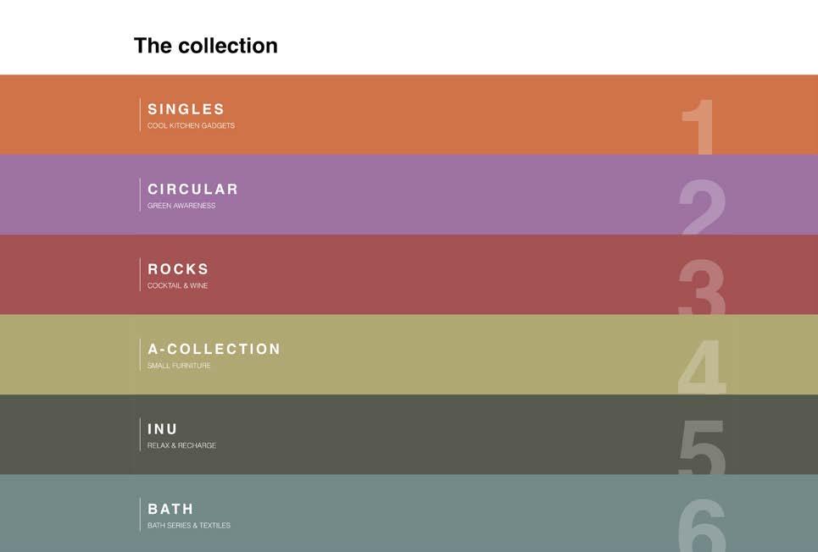
Task: Click the "Bath Series & Textiles" subtitle
Action: tap(189, 526)
